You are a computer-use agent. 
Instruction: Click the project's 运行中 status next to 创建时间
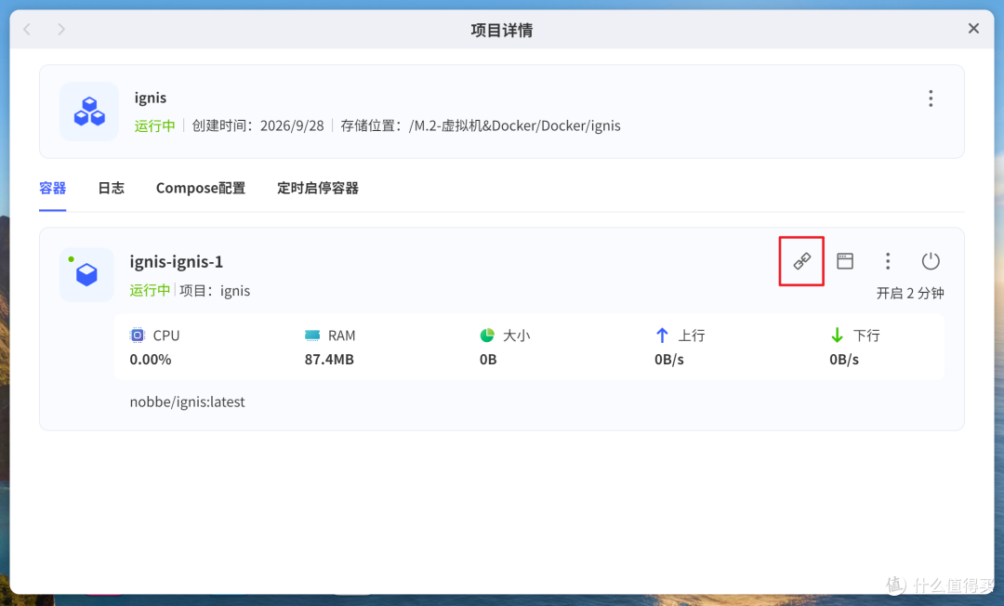tap(155, 125)
